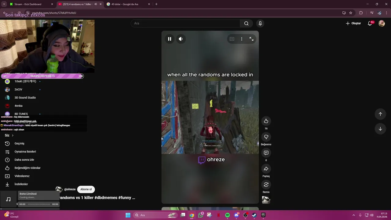
Task: Install app icon in address bar
Action: click(x=344, y=13)
